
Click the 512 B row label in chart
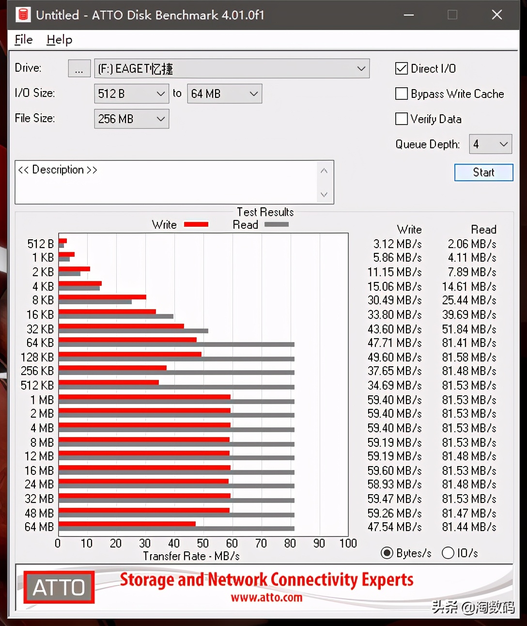pos(40,244)
